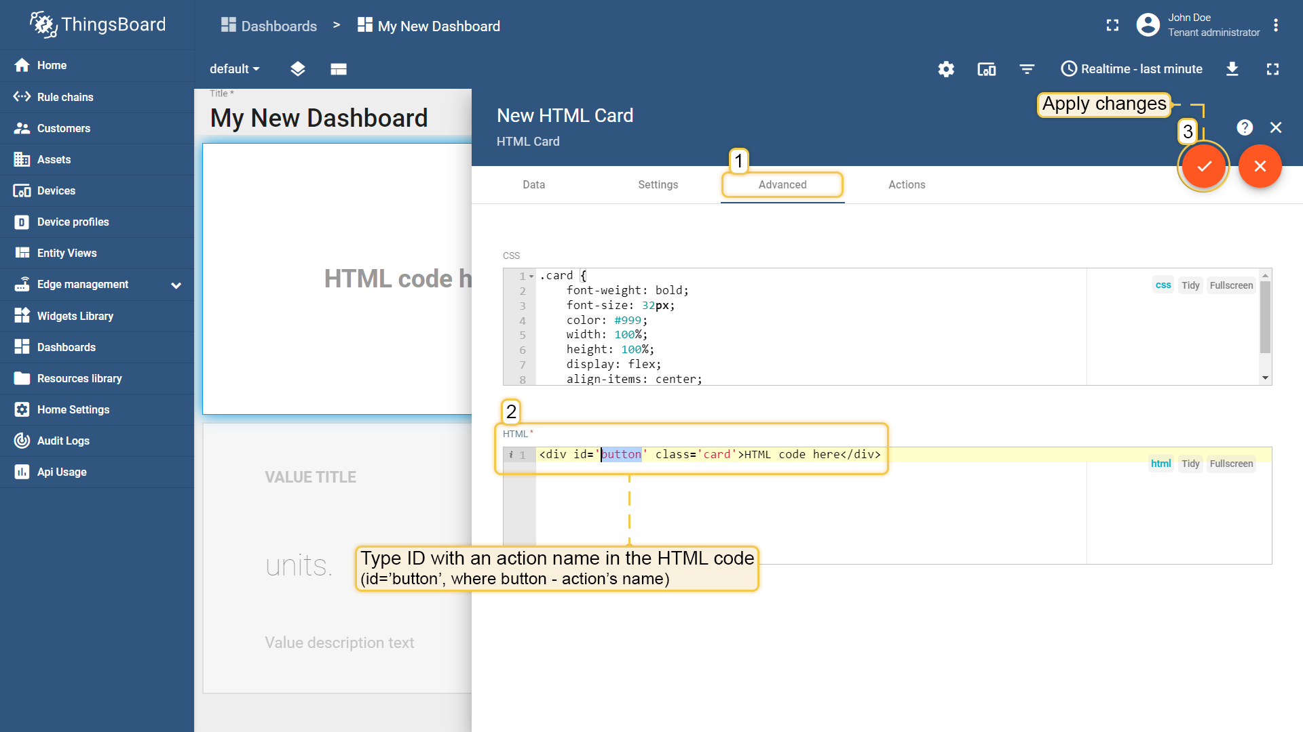Open Home Settings in the sidebar

[x=97, y=409]
